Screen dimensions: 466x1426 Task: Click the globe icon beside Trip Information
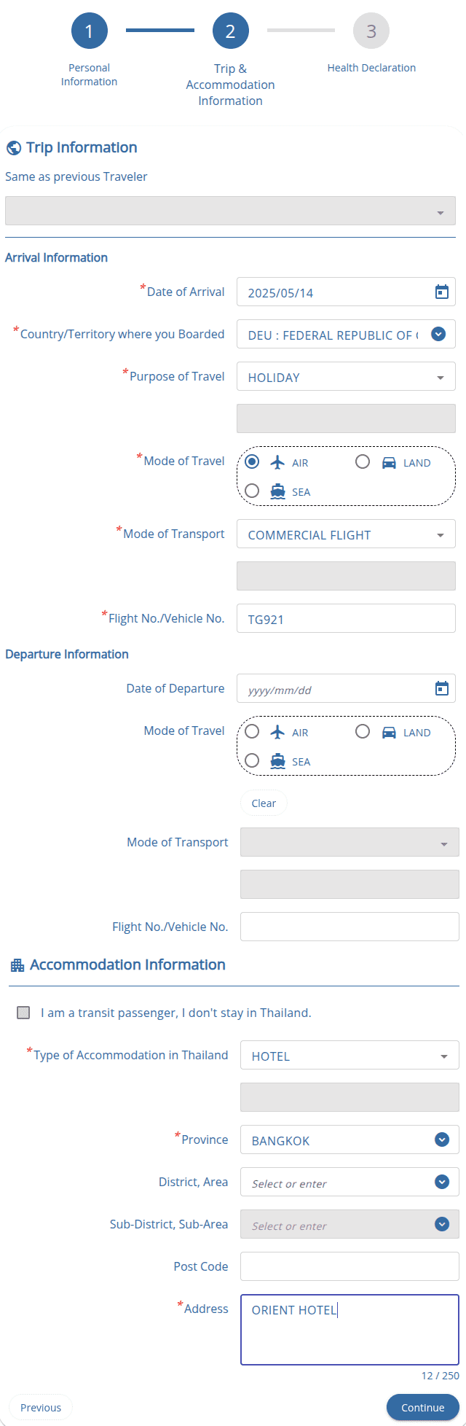coord(13,148)
